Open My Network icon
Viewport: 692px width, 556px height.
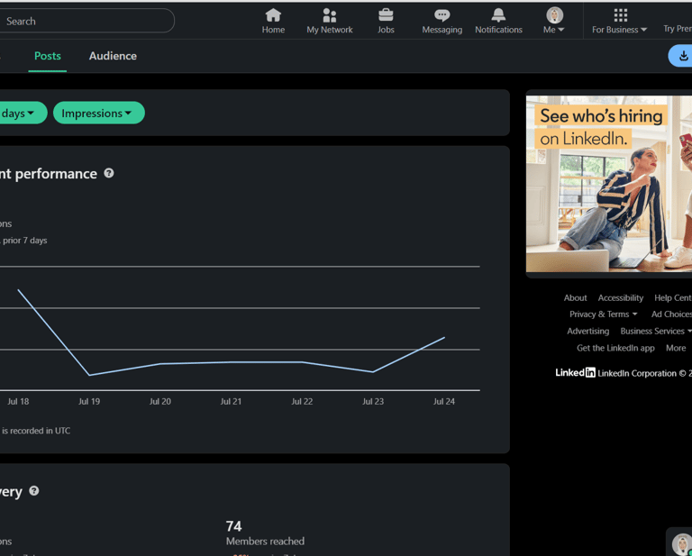(329, 15)
